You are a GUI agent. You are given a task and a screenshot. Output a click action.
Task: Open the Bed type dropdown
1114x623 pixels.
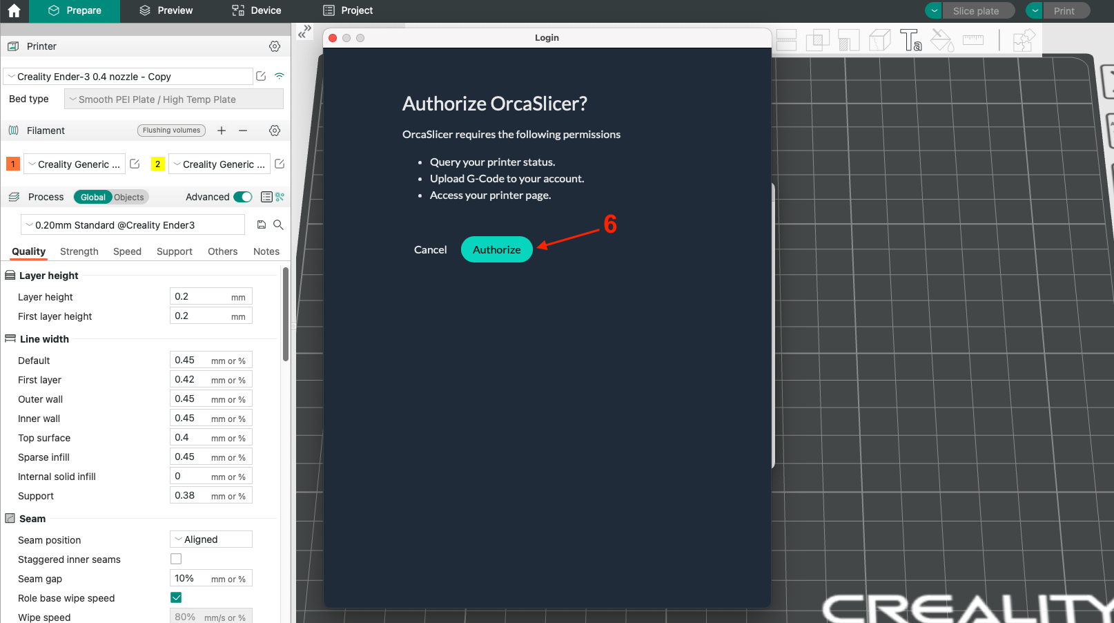(174, 99)
